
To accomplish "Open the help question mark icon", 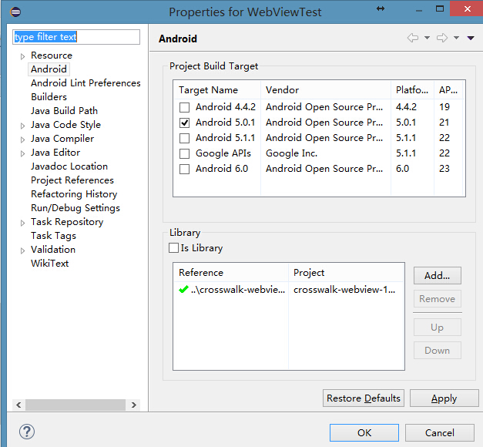I will point(27,432).
